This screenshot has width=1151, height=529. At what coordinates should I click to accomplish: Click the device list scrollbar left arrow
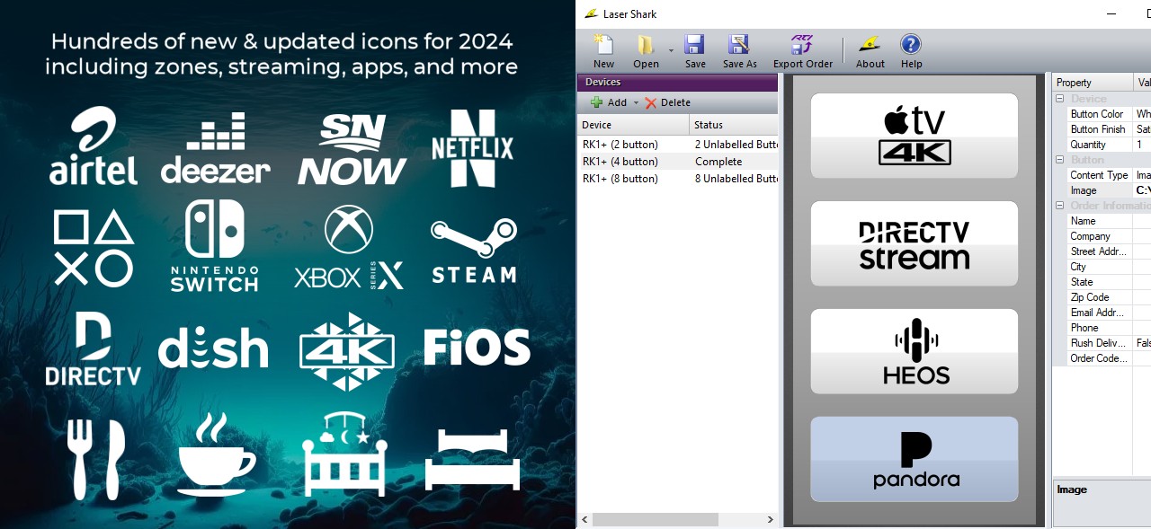(584, 519)
